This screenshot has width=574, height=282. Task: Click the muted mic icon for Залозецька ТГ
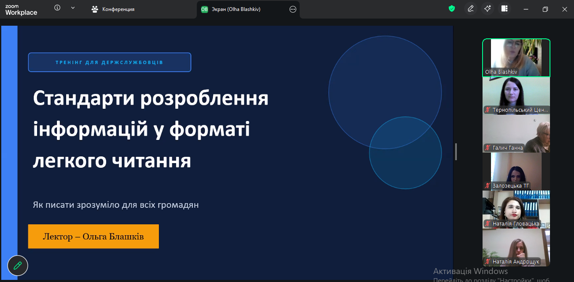coord(488,186)
